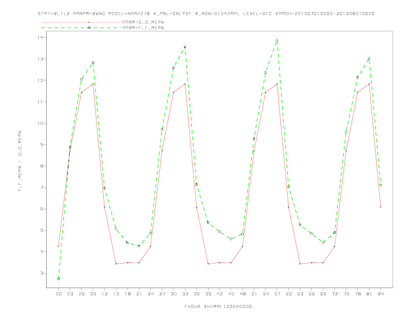Click red O.O_MEAN plus marker at hour 00

coord(59,246)
